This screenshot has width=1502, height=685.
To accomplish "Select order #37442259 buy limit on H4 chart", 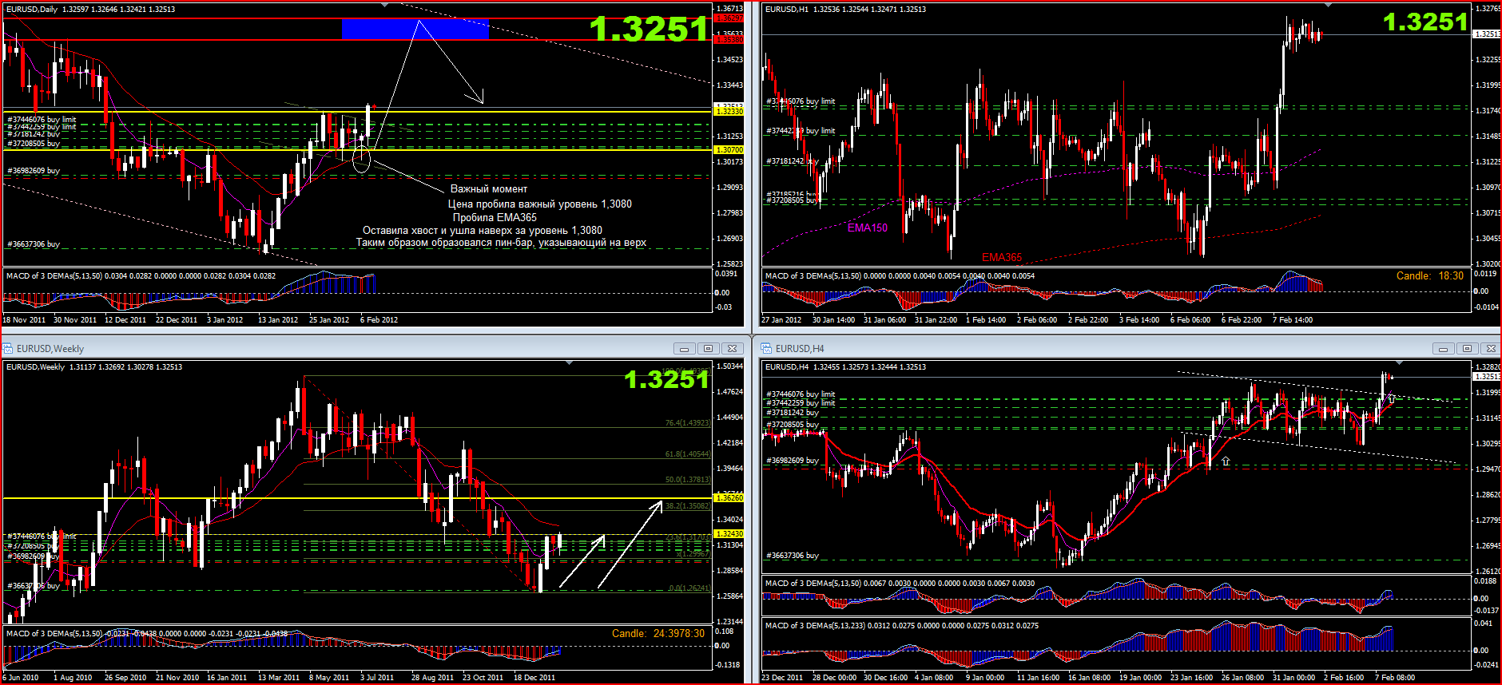I will [801, 403].
